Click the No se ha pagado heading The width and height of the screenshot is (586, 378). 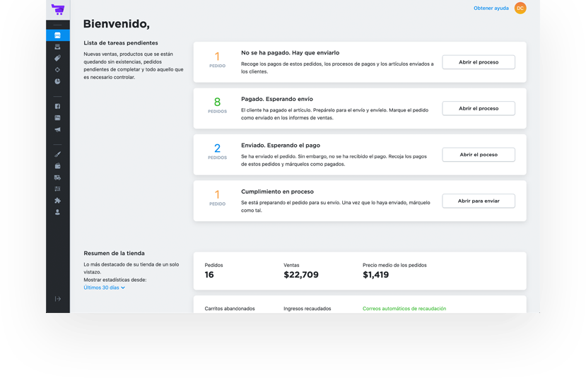tap(290, 53)
